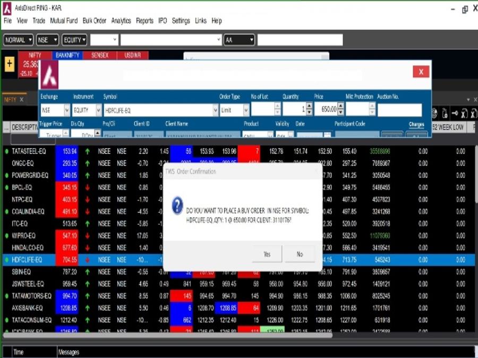Select the TATACONSUM-EQ row

point(239,320)
